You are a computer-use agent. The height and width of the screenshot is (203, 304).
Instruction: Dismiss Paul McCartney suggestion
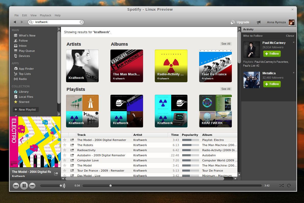294,42
